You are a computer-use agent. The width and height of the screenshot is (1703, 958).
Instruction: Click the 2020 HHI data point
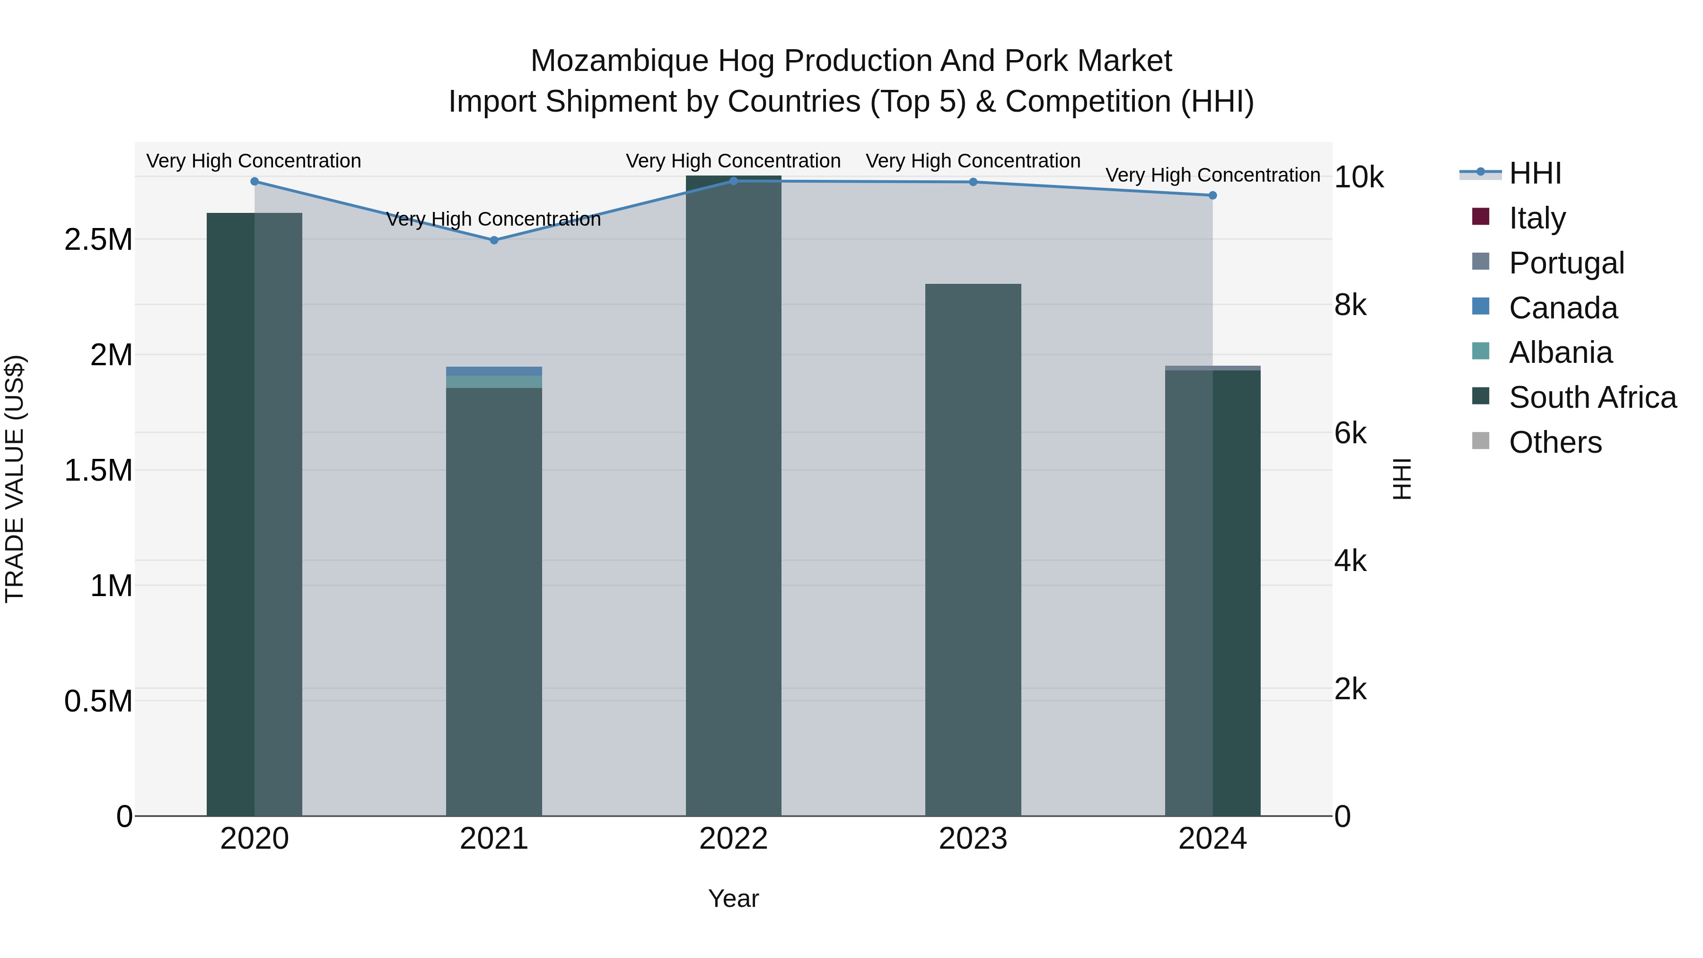pos(255,181)
